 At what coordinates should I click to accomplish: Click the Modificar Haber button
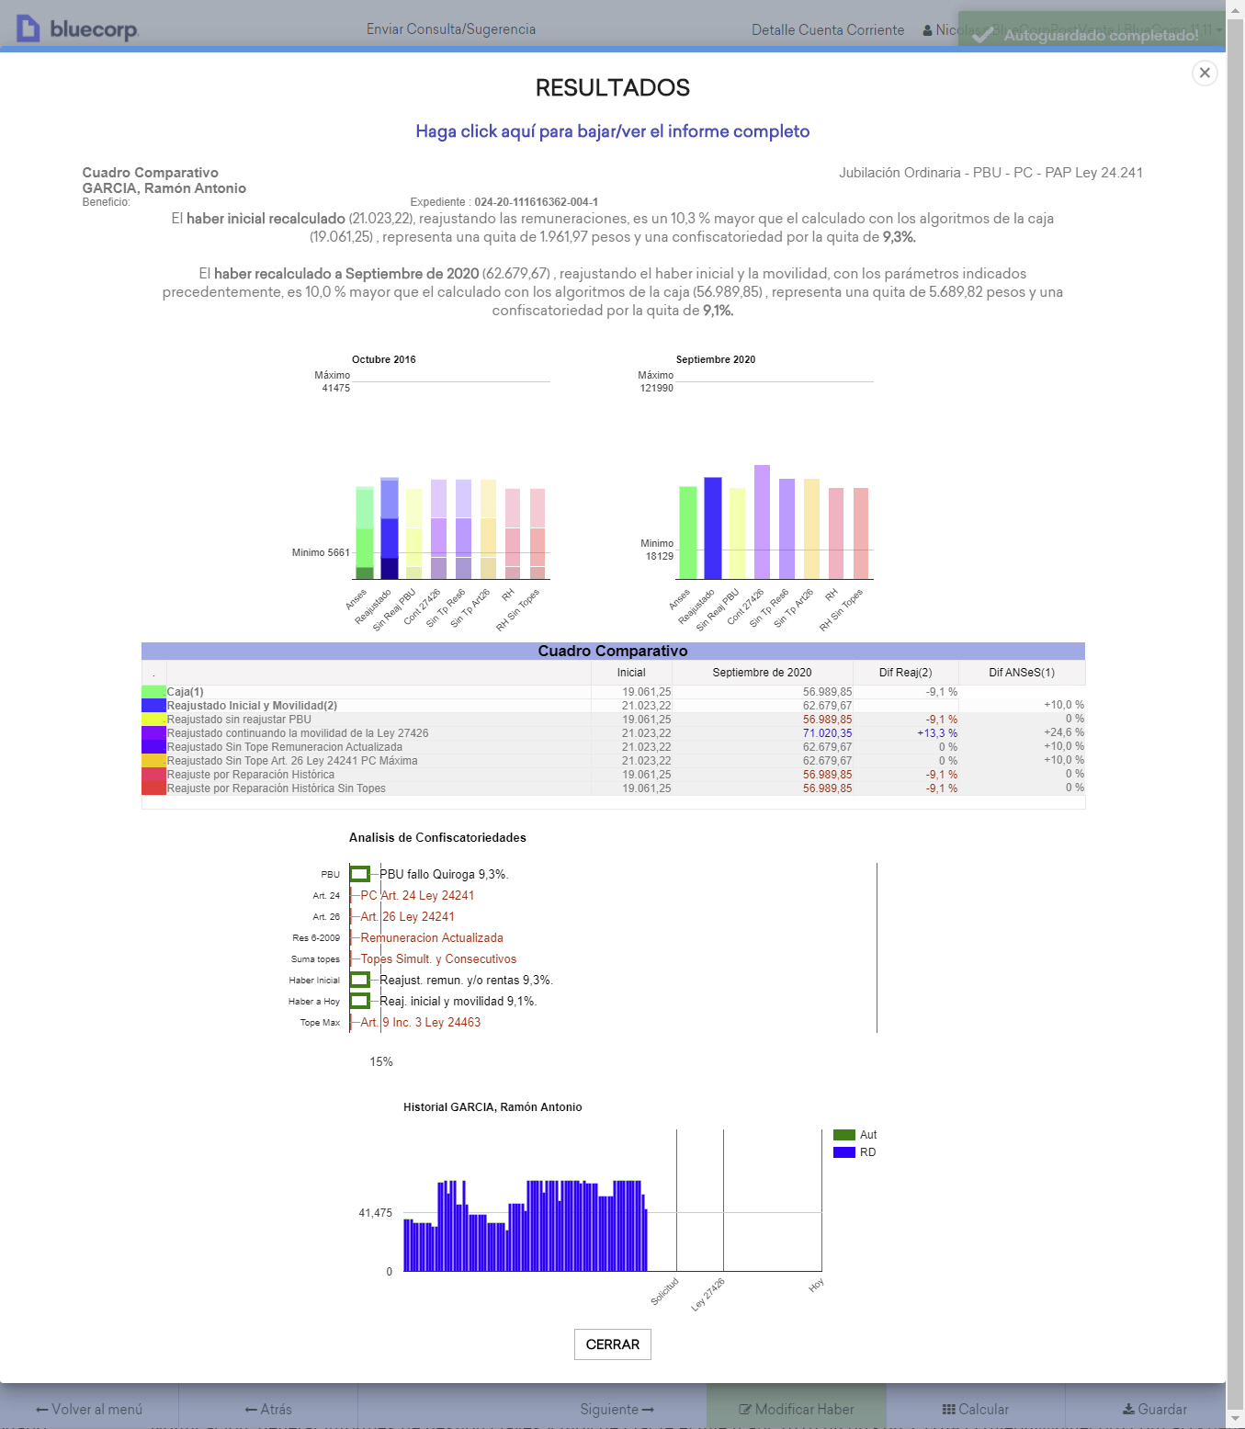pyautogui.click(x=797, y=1409)
